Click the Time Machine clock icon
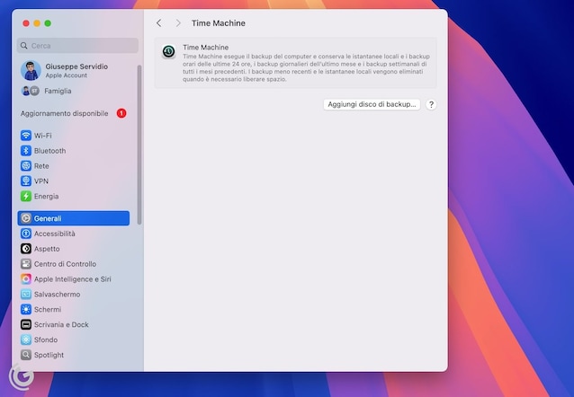This screenshot has width=574, height=397. 169,52
